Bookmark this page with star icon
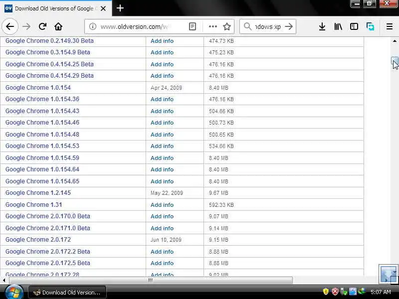Screen dimensions: 399x299 pyautogui.click(x=227, y=26)
